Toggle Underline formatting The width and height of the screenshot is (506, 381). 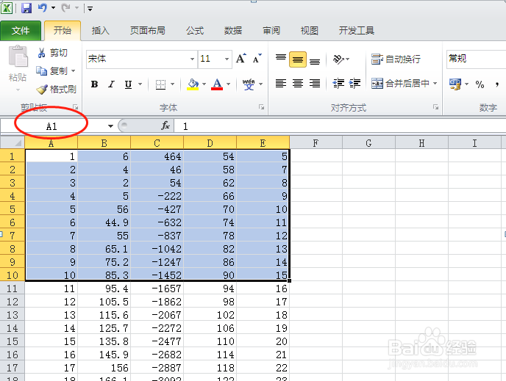[x=128, y=84]
